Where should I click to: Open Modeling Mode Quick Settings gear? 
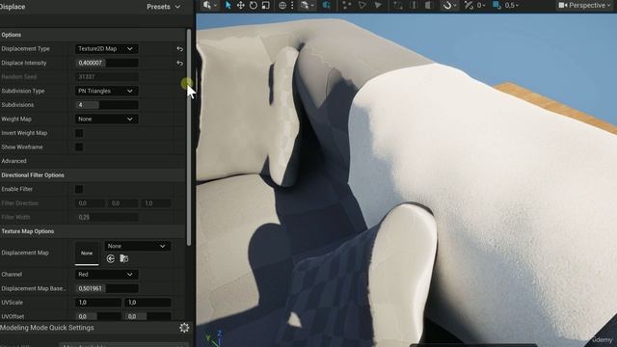point(184,328)
